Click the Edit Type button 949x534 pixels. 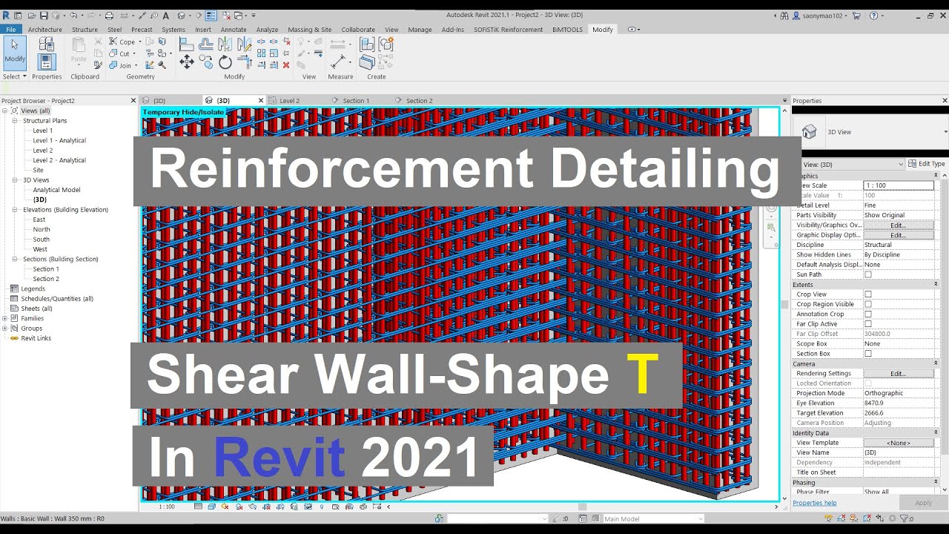coord(927,164)
